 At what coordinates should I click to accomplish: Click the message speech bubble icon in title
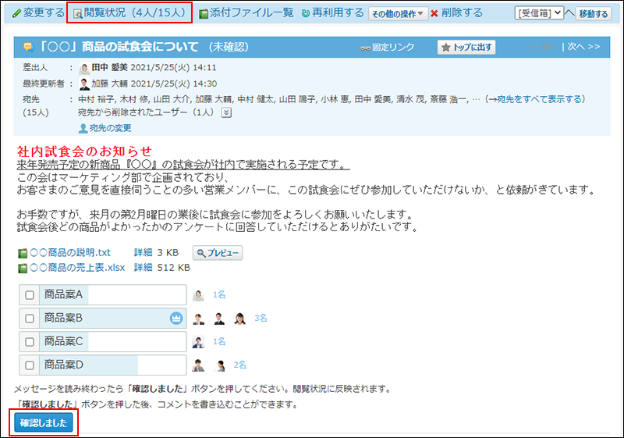click(x=29, y=47)
